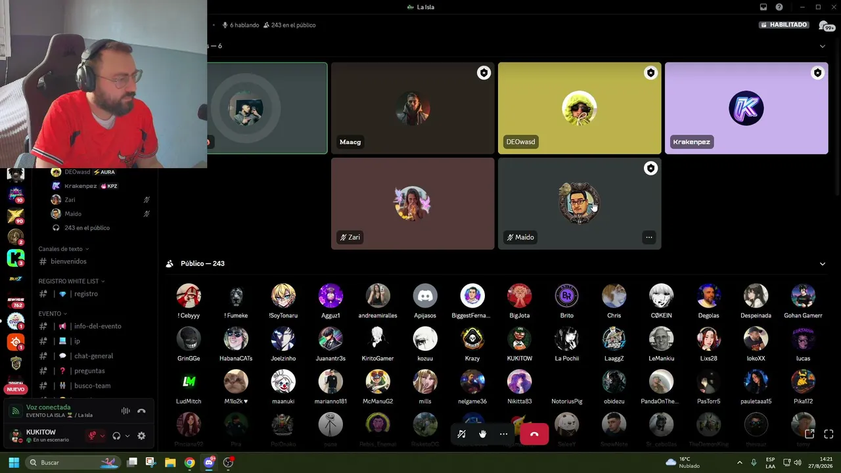Click the Buscar taskbar search box
This screenshot has width=841, height=473.
coord(74,462)
